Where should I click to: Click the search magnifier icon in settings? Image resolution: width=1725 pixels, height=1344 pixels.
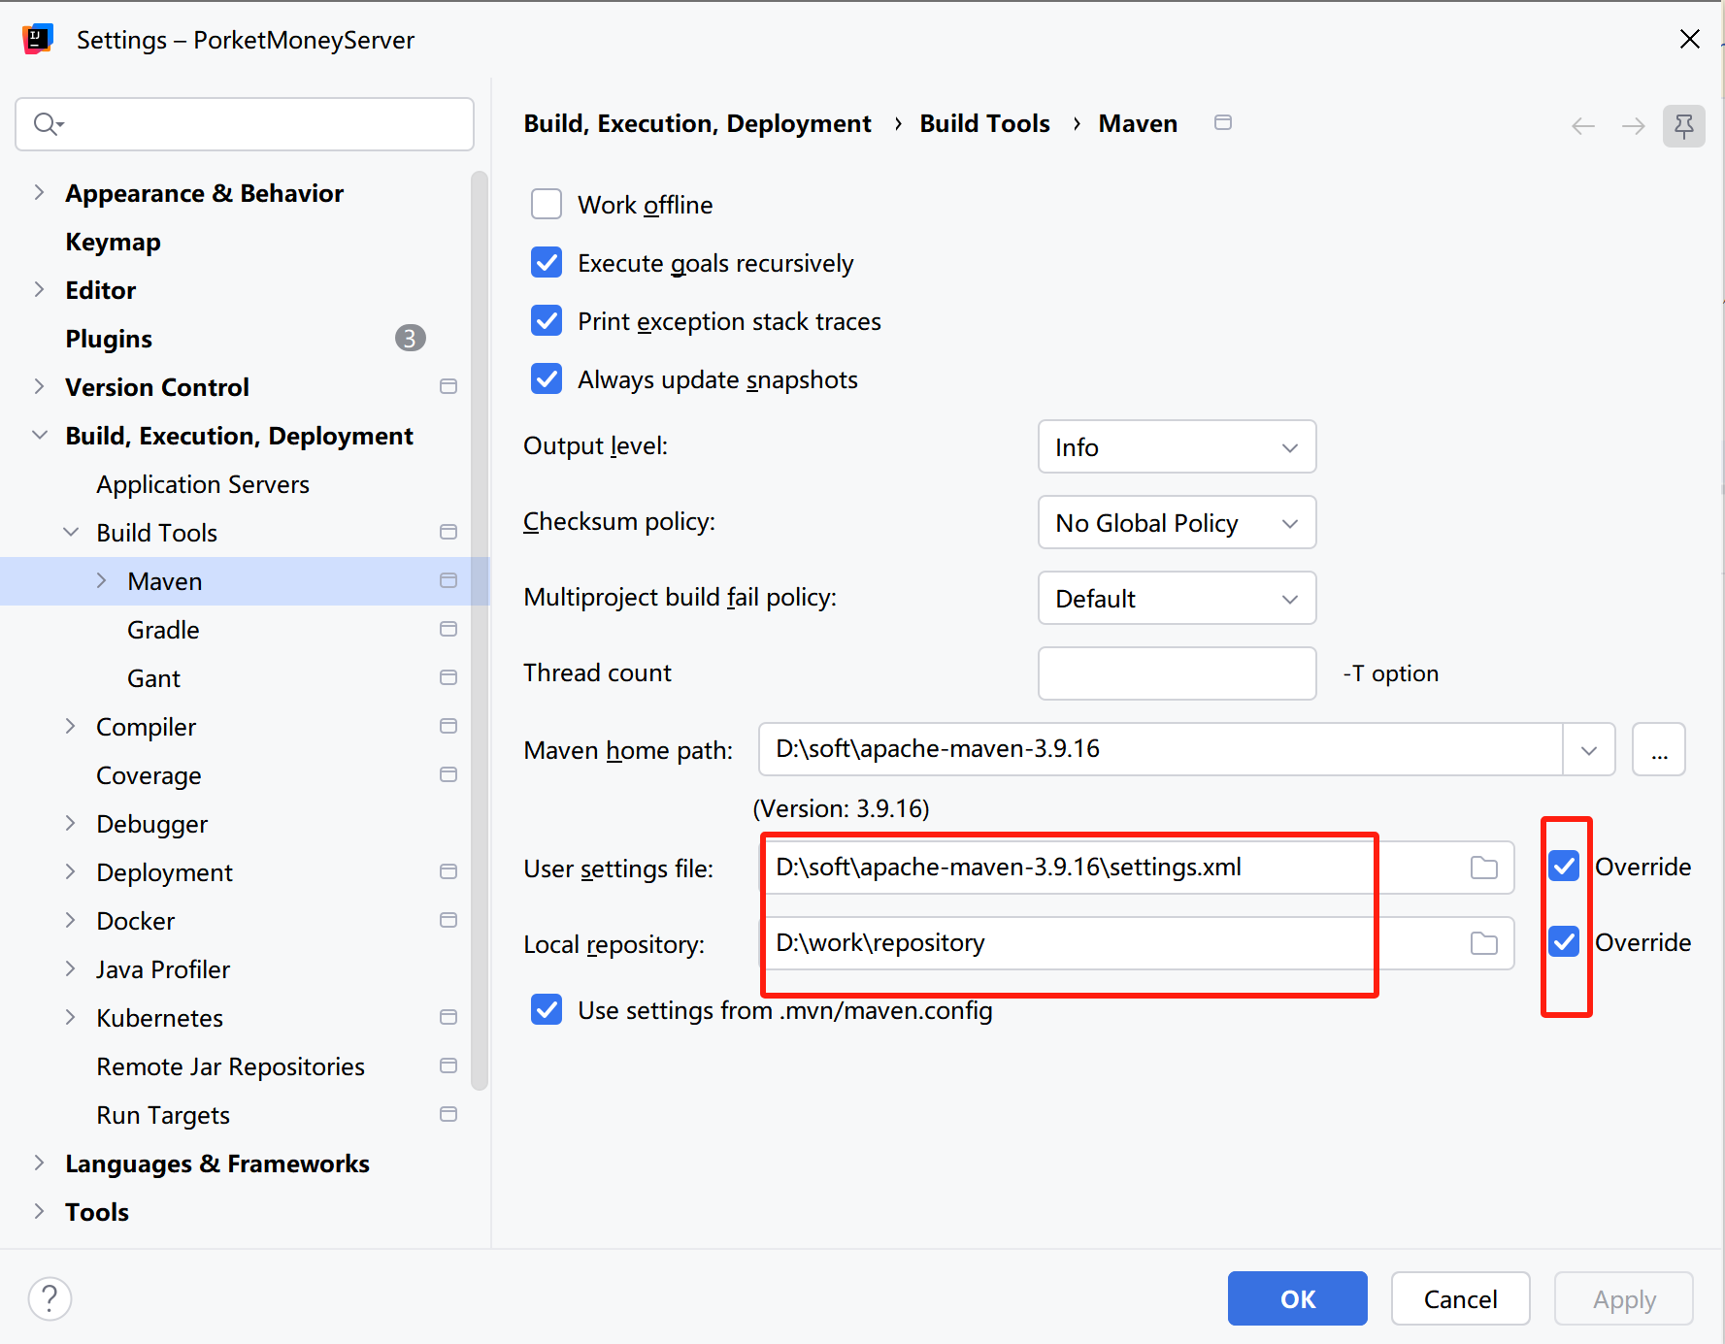tap(48, 124)
